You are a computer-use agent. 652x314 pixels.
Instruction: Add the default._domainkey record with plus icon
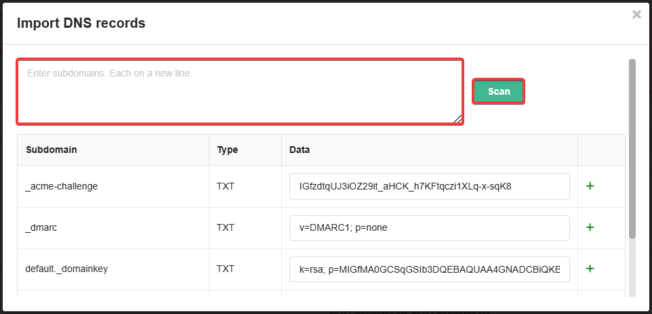pyautogui.click(x=590, y=269)
